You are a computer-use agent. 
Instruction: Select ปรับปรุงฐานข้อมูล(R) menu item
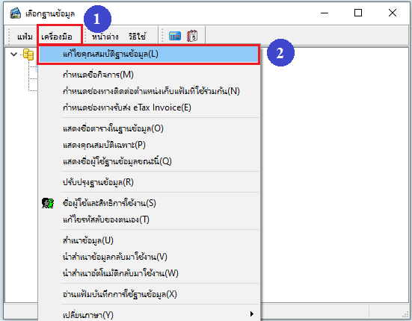tap(149, 182)
